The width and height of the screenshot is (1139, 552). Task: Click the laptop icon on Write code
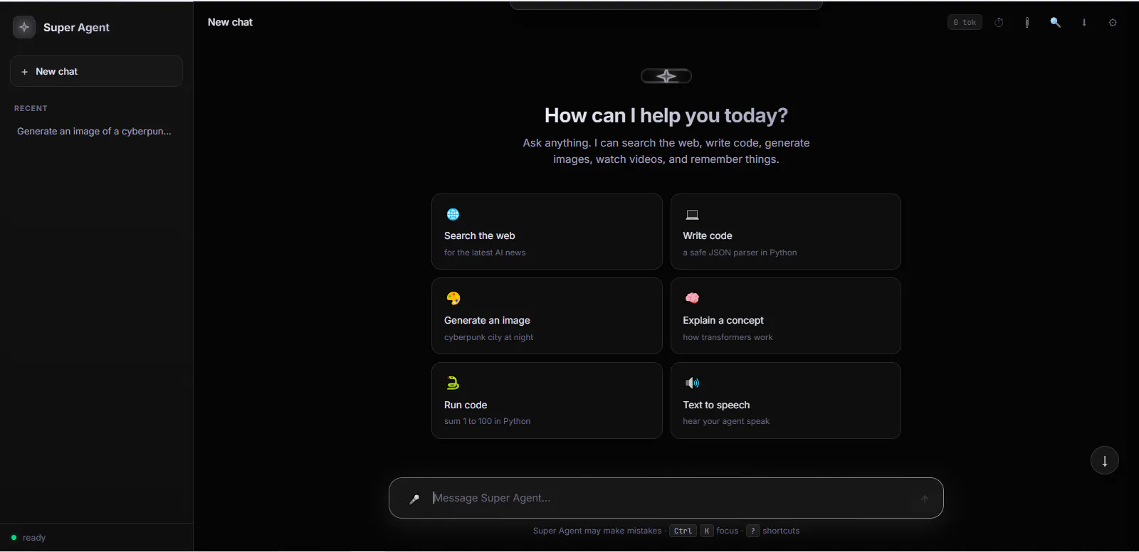click(x=692, y=214)
